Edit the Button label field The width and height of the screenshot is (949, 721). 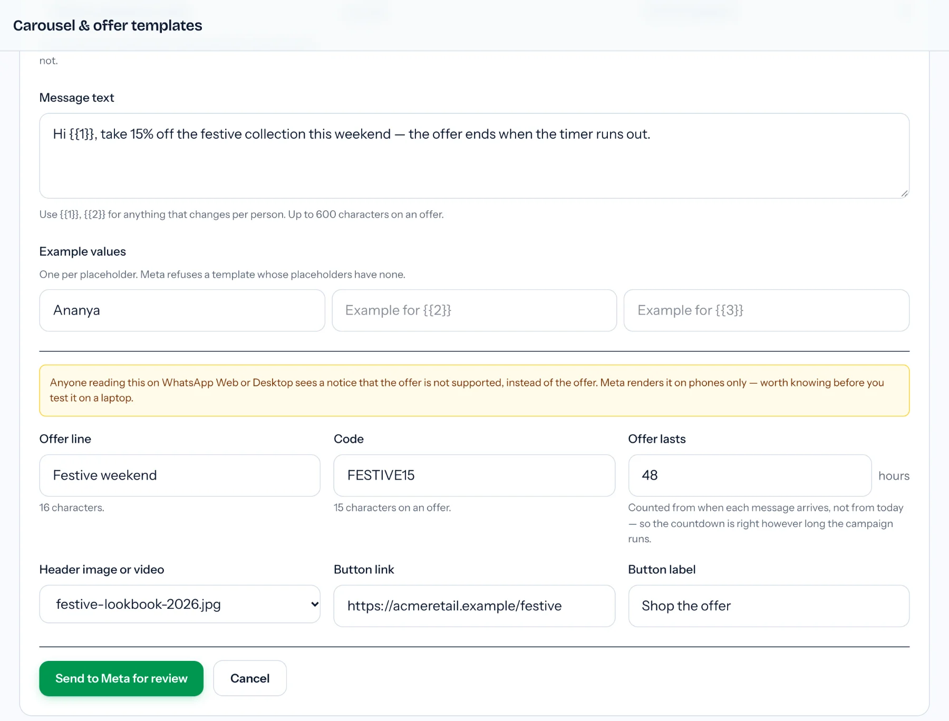769,606
